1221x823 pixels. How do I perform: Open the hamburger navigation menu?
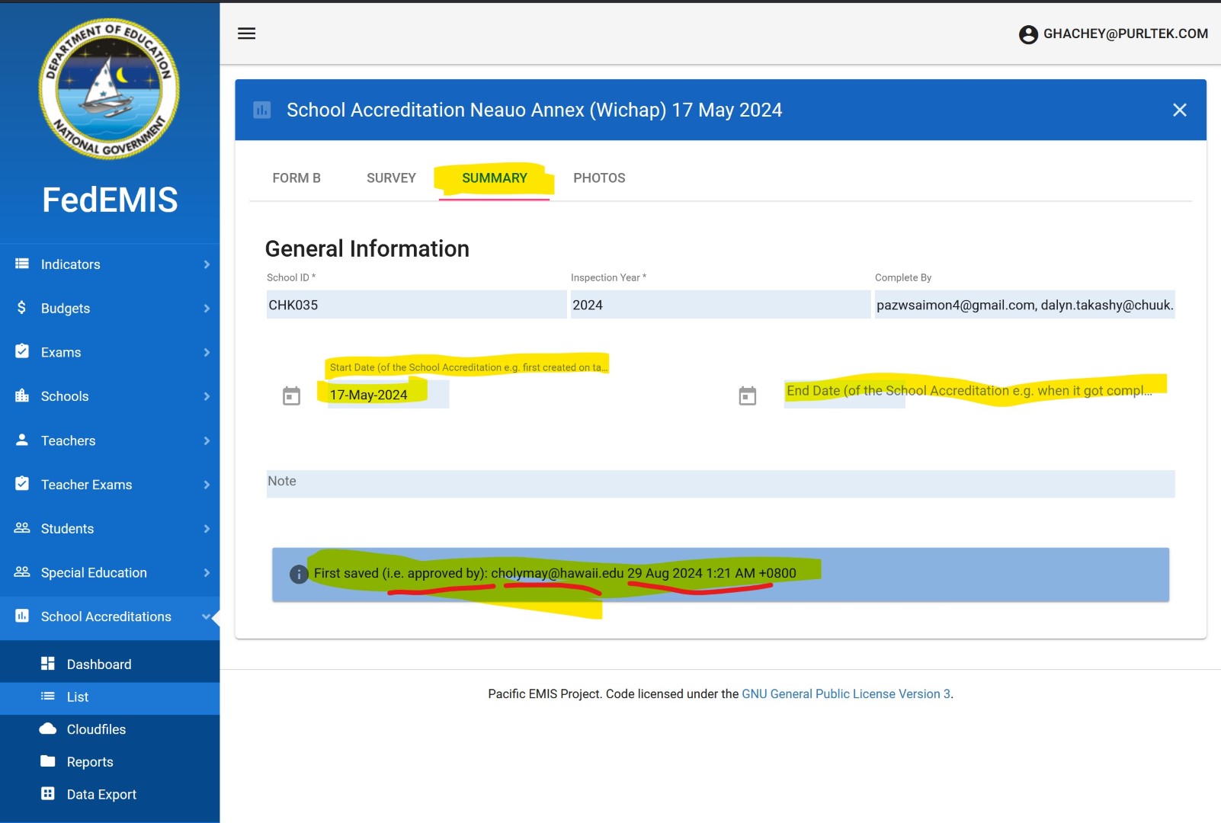click(x=246, y=34)
